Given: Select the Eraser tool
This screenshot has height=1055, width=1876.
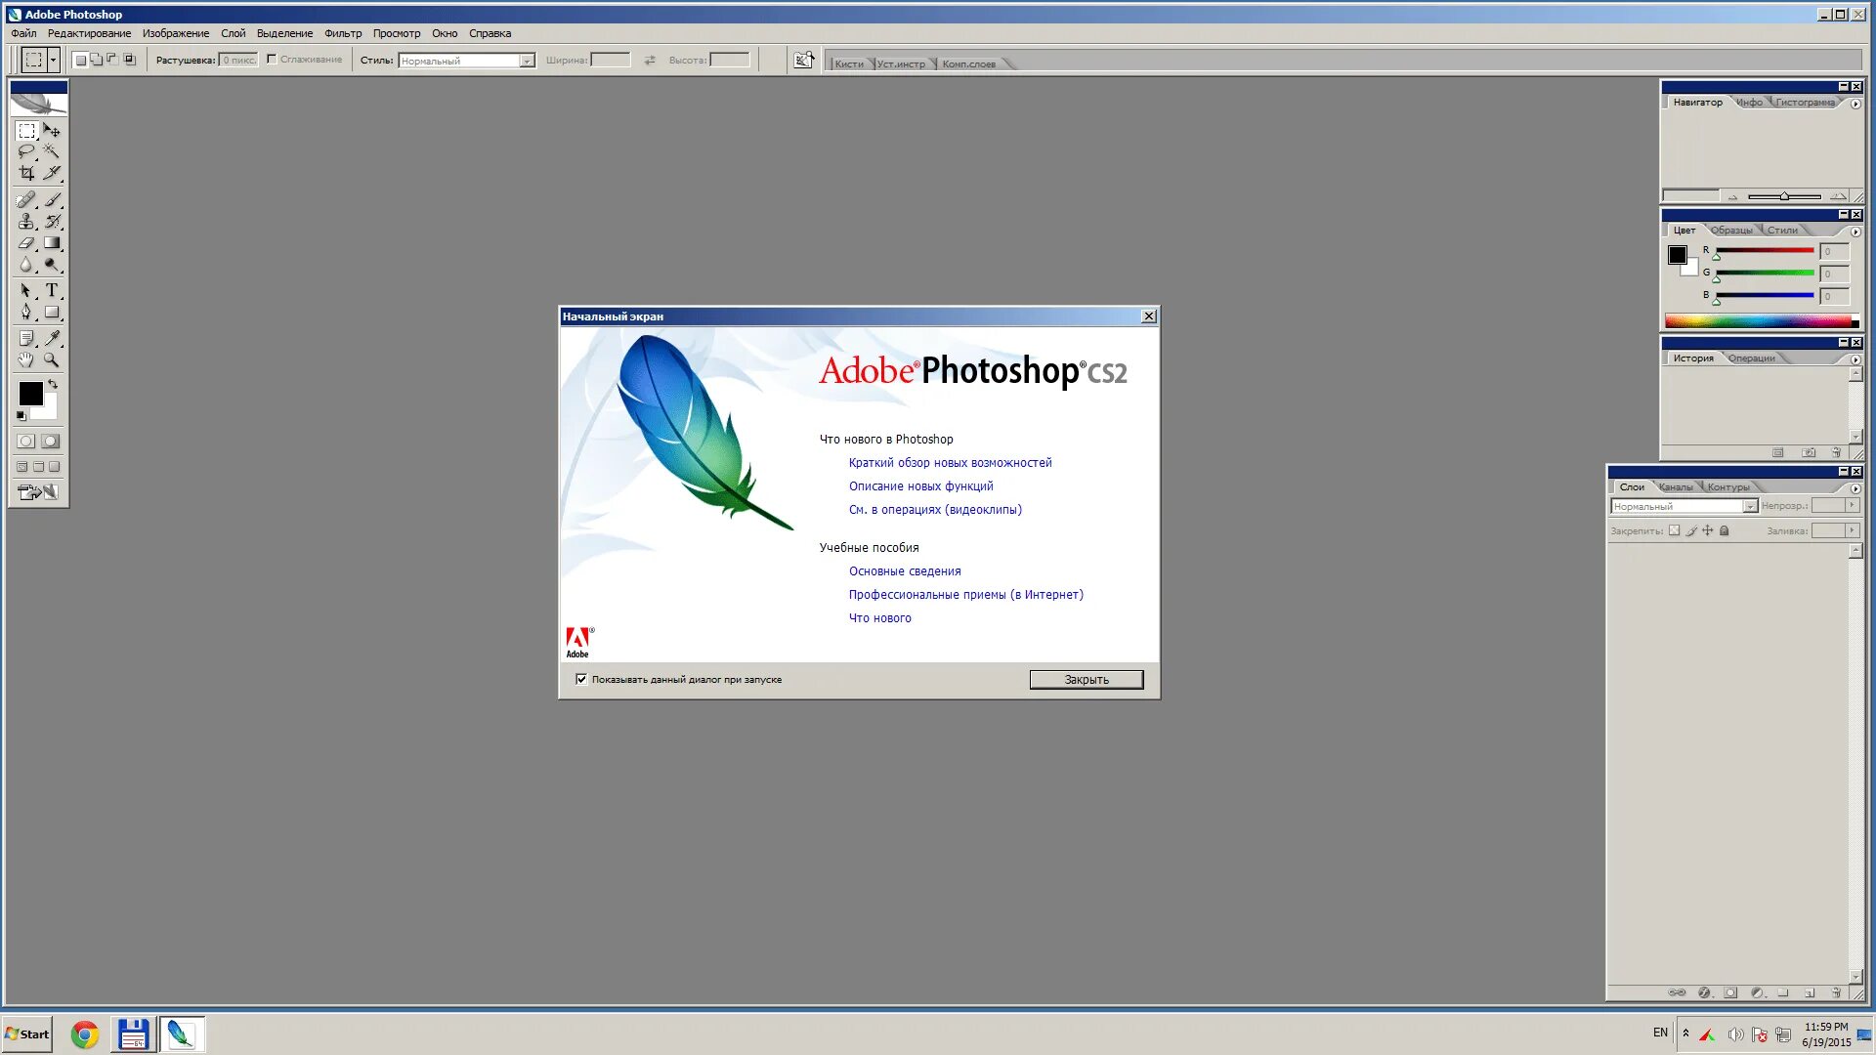Looking at the screenshot, I should (x=26, y=243).
